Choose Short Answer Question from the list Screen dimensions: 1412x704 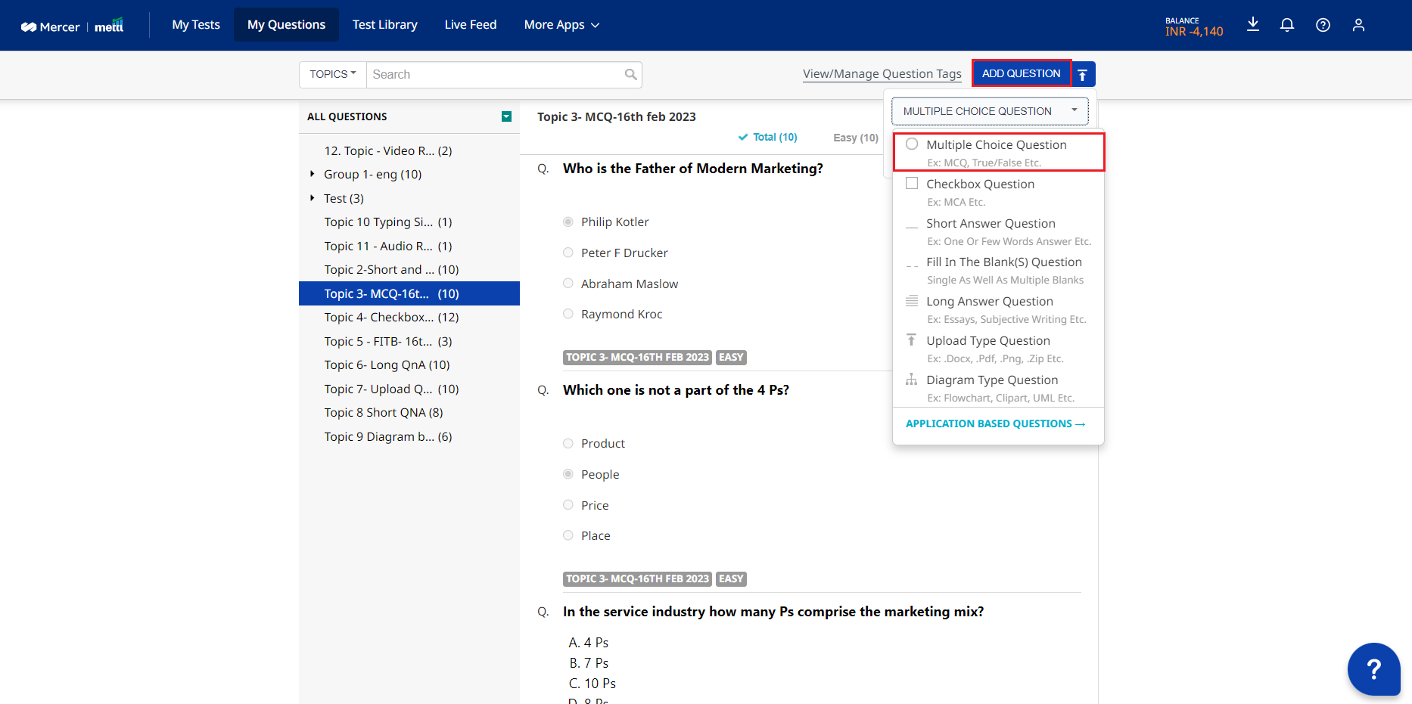click(999, 231)
